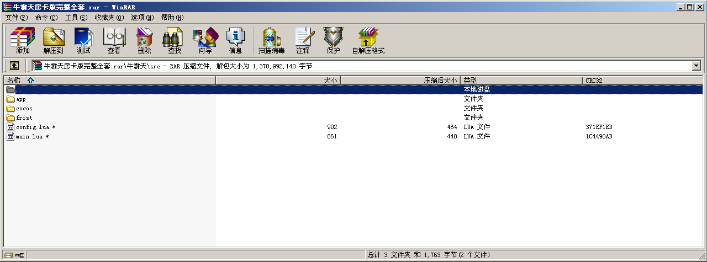This screenshot has width=707, height=262.
Task: Open the 收藏夹 (Favorites) menu
Action: point(109,18)
